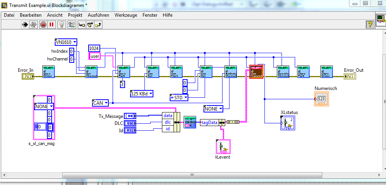Open the Ansicht menu
The width and height of the screenshot is (386, 185).
[55, 15]
